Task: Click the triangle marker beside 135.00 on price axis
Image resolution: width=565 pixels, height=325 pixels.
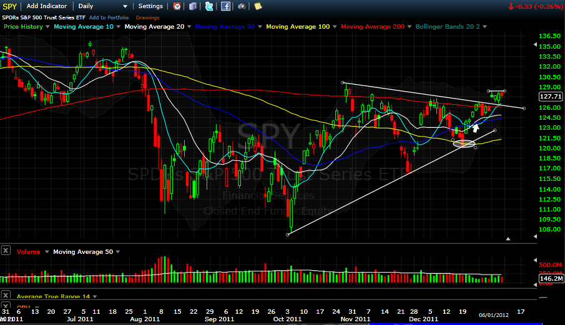Action: coord(535,45)
